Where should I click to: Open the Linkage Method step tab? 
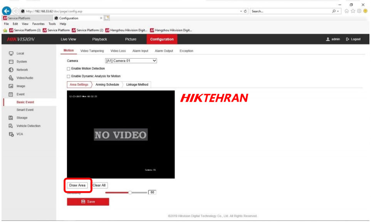(x=137, y=84)
